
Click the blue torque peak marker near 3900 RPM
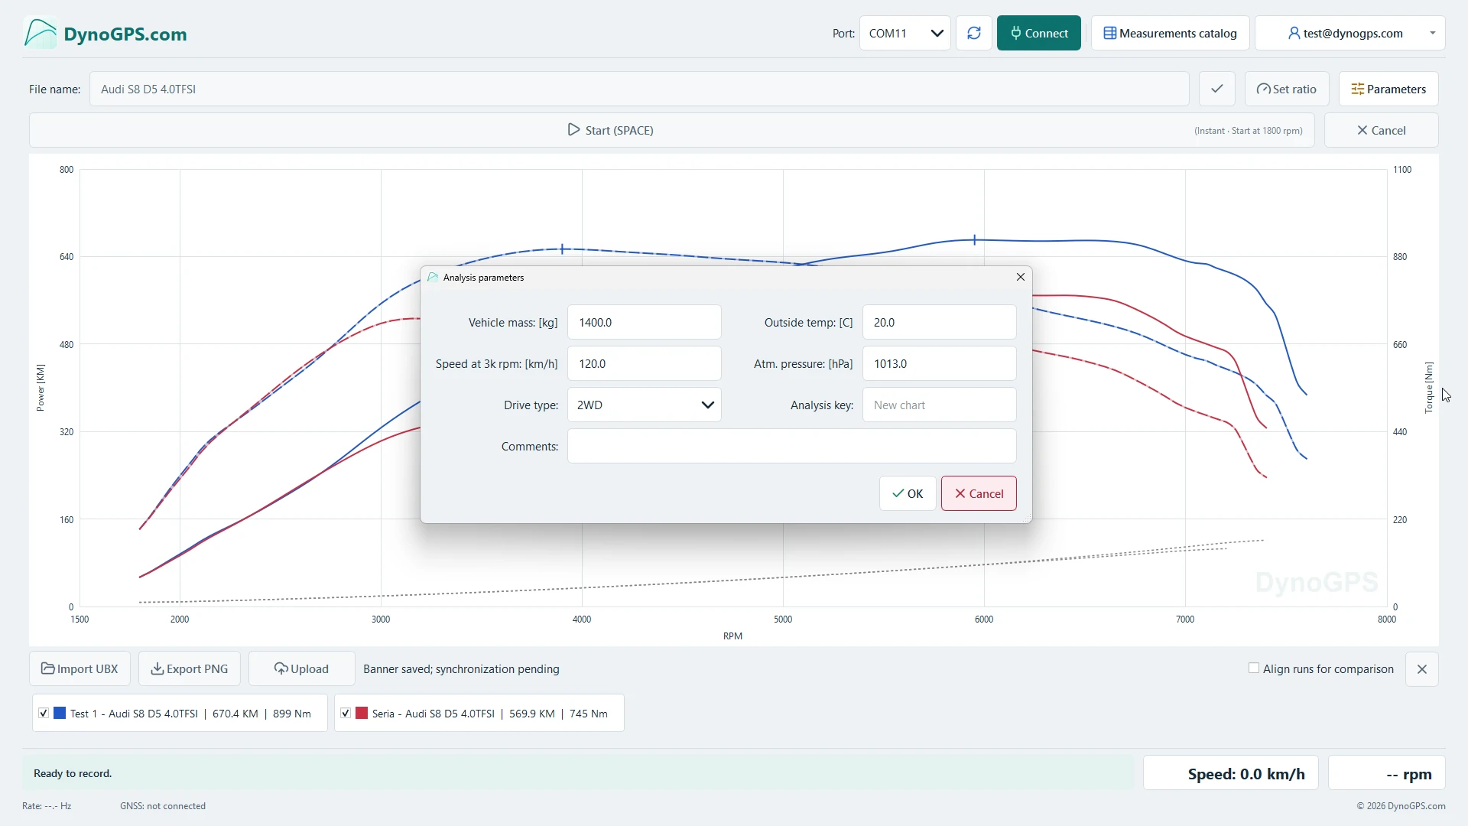pyautogui.click(x=562, y=249)
